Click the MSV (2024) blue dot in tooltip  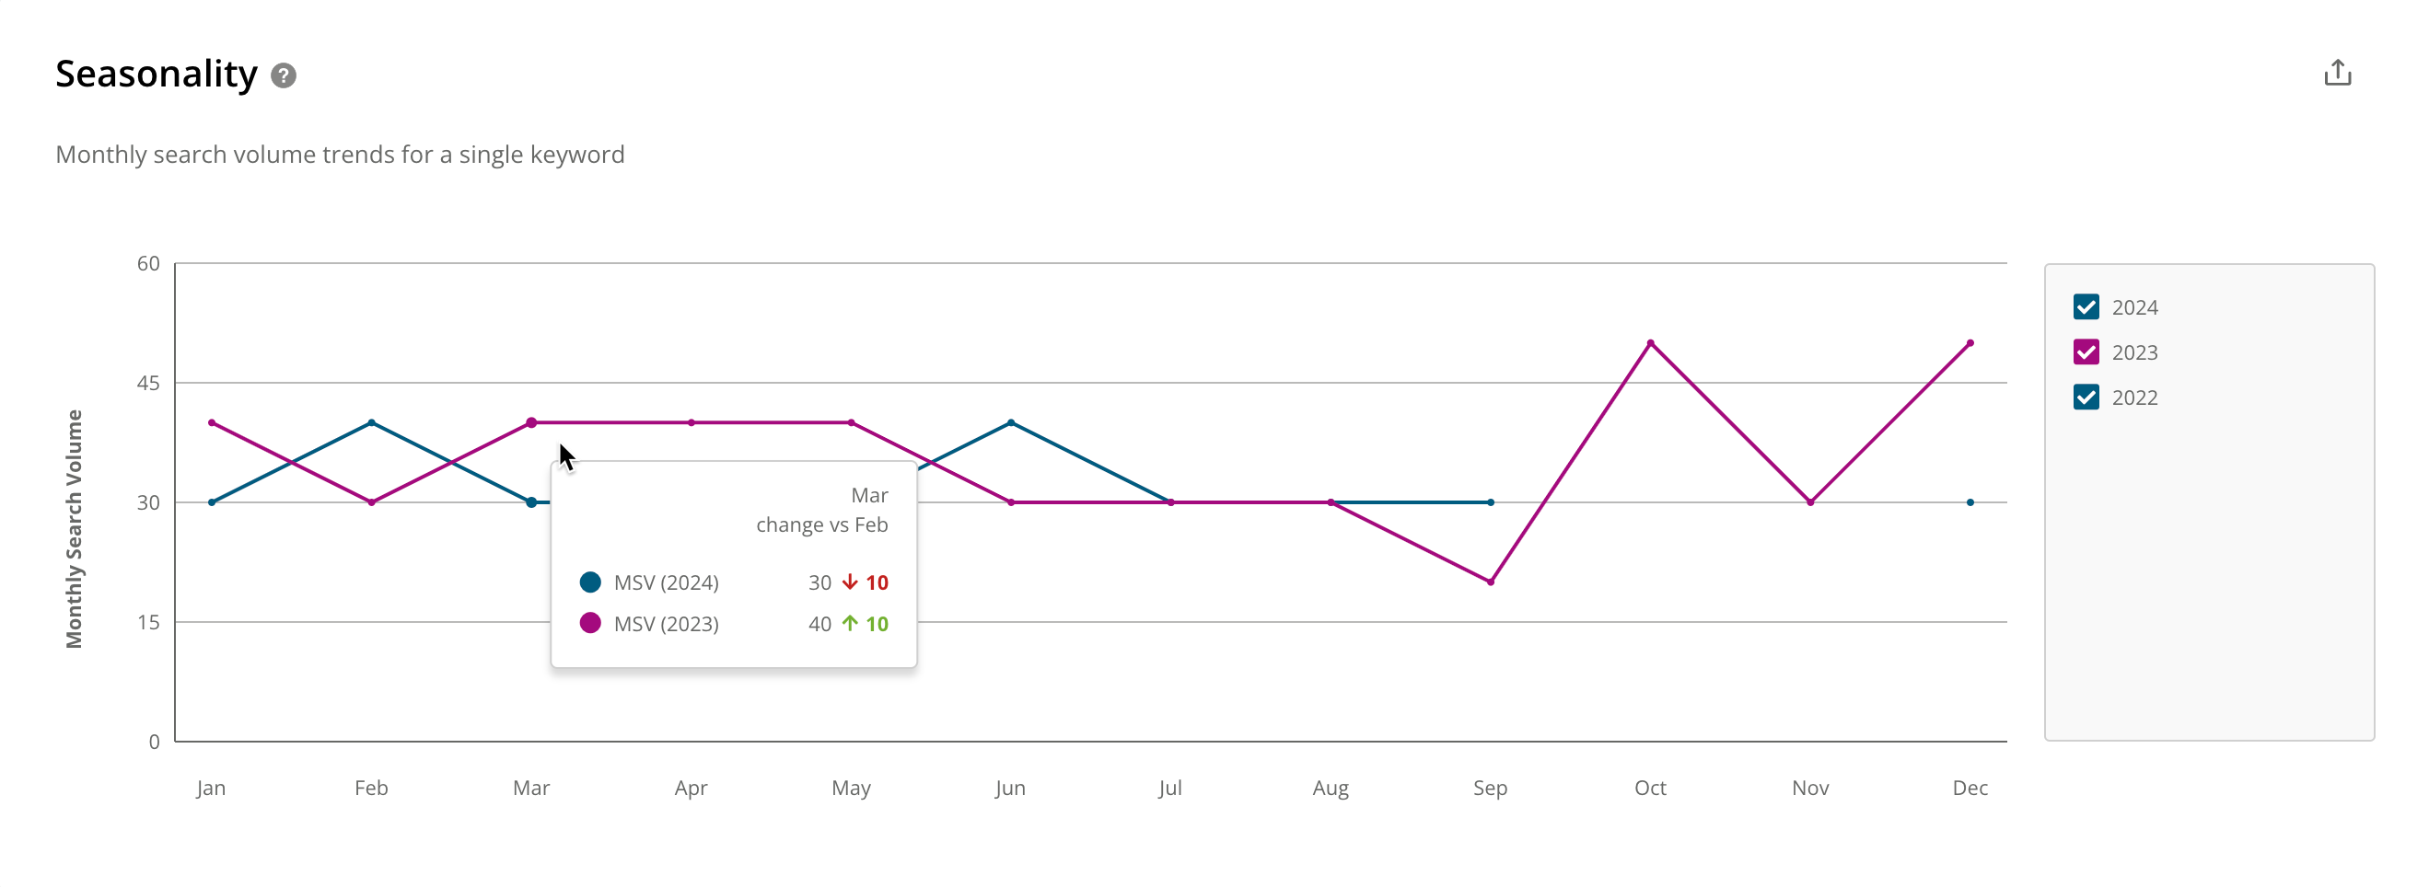(590, 582)
